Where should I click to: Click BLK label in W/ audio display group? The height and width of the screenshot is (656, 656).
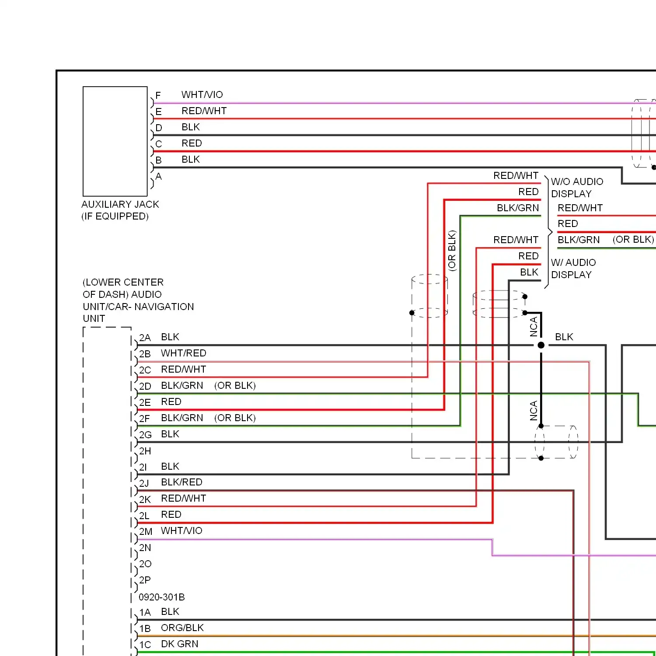tap(529, 272)
